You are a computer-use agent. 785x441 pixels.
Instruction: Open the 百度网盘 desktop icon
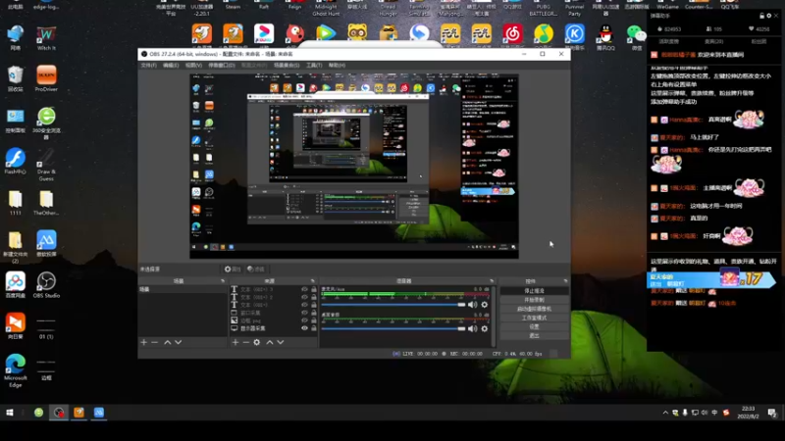(16, 285)
